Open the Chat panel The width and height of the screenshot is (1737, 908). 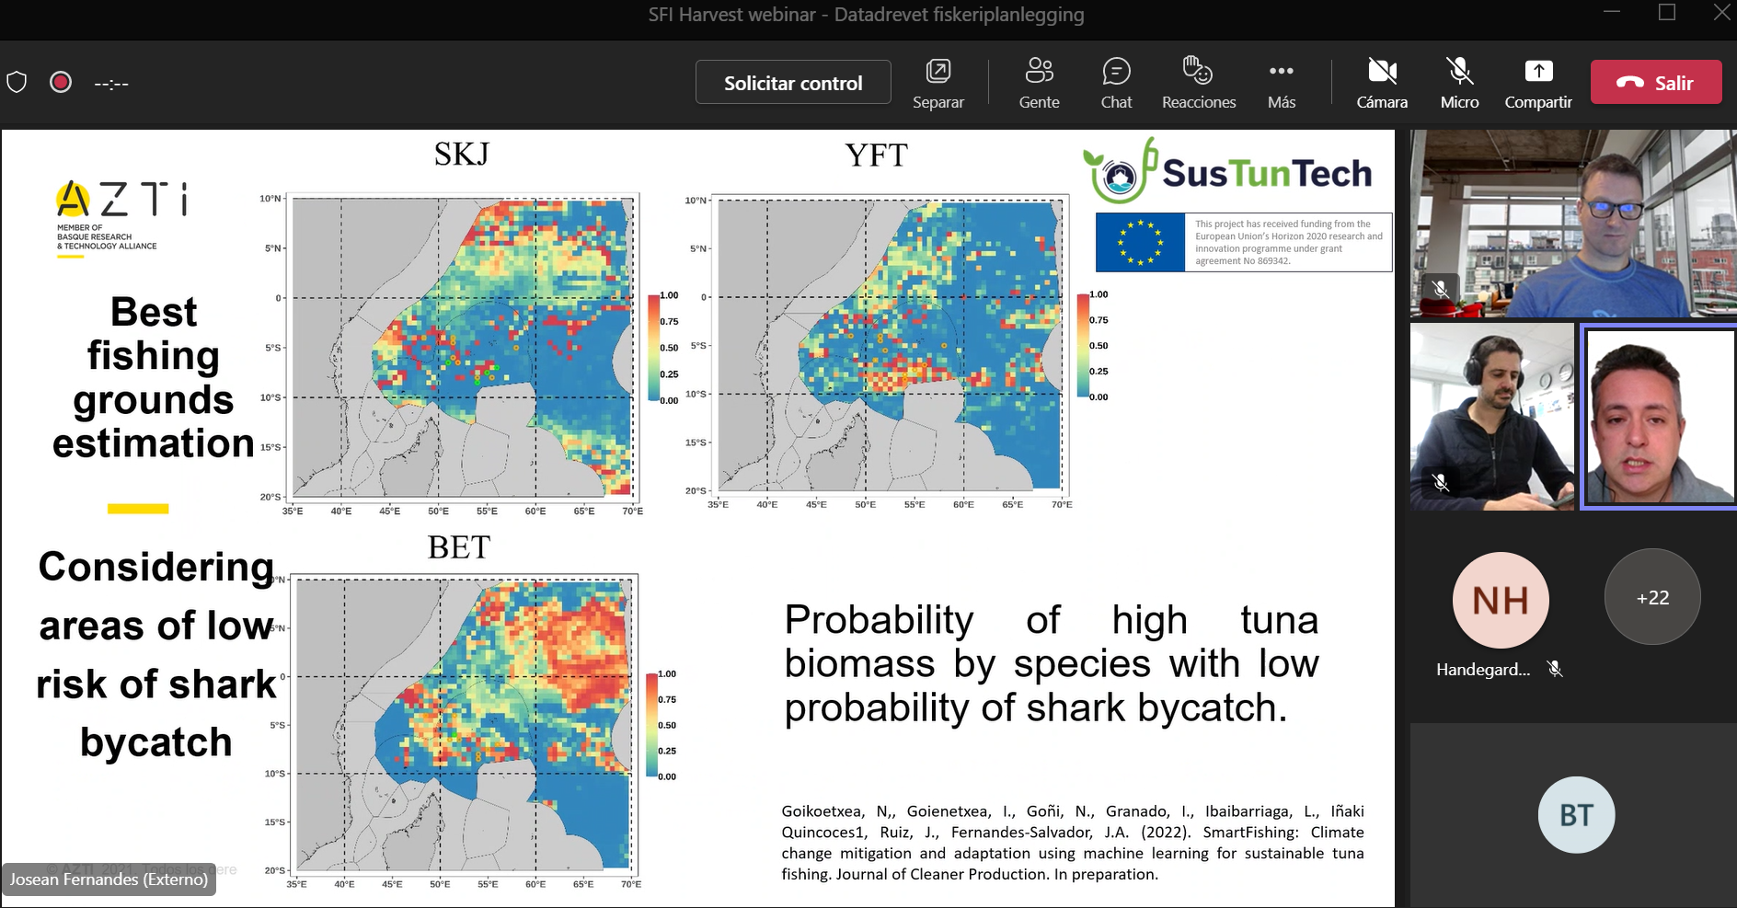[1116, 83]
